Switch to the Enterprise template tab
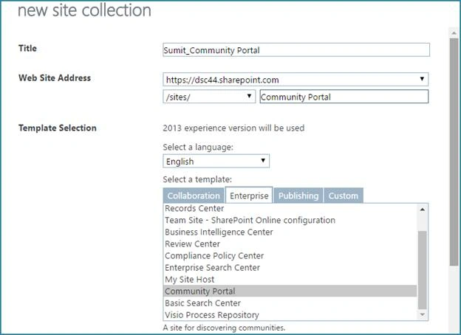The height and width of the screenshot is (335, 461). (x=249, y=196)
